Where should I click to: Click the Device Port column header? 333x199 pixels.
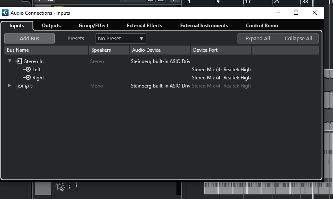point(221,50)
